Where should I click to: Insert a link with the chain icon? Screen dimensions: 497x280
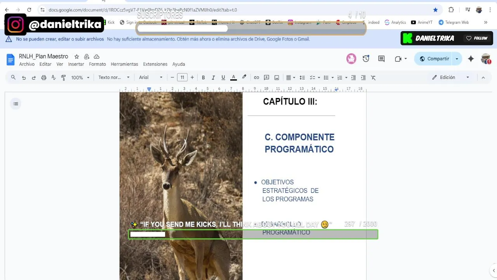coord(256,77)
